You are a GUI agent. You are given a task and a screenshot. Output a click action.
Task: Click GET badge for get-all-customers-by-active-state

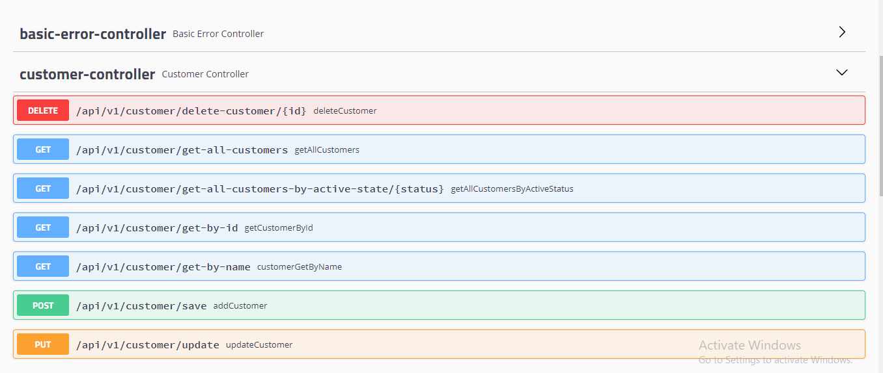click(43, 188)
